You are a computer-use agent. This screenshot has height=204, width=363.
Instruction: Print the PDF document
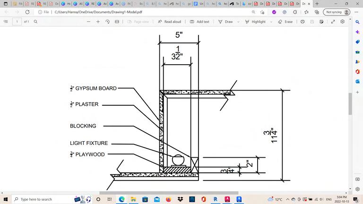tap(302, 22)
